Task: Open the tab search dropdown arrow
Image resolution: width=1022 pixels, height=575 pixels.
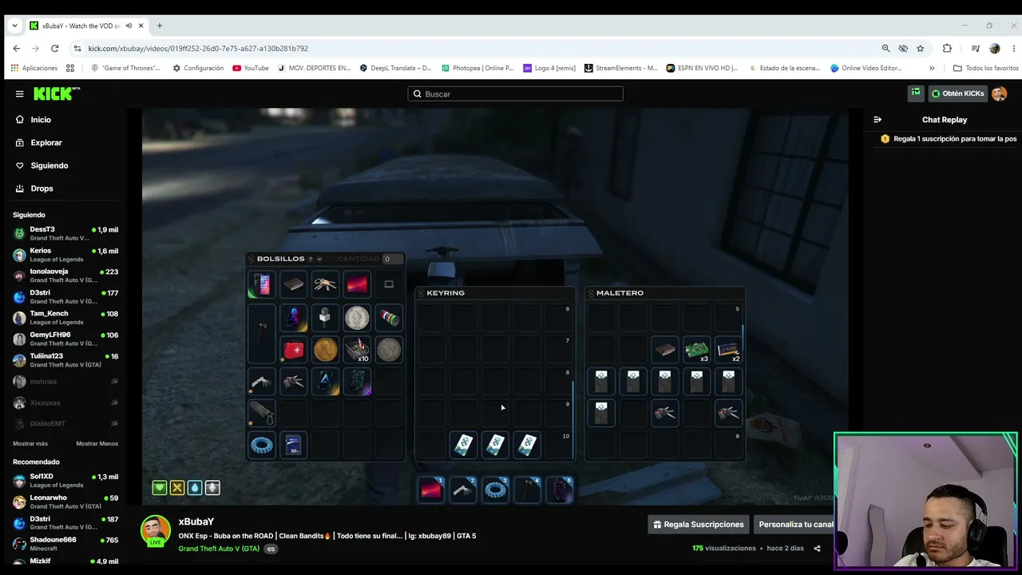Action: click(14, 26)
